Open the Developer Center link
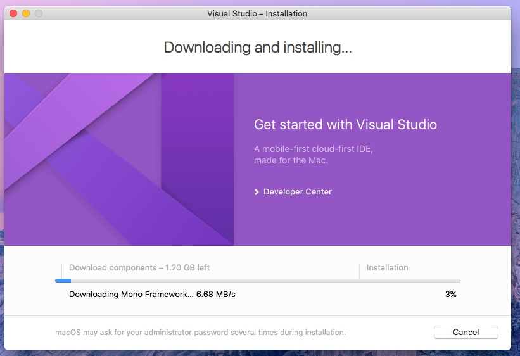The height and width of the screenshot is (356, 520). [298, 192]
